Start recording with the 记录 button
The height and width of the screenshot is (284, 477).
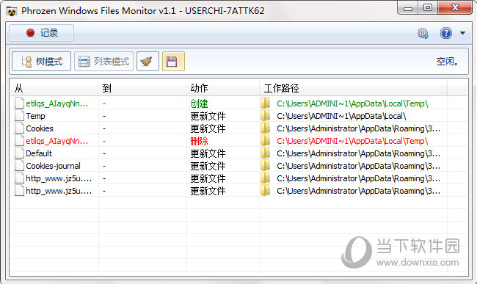[x=41, y=33]
